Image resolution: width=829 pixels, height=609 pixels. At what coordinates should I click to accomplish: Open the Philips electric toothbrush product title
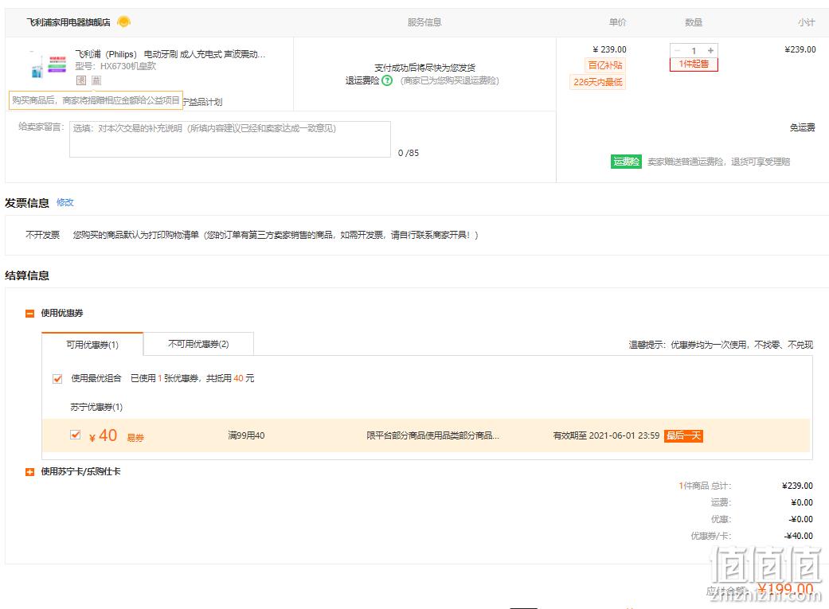tap(170, 54)
